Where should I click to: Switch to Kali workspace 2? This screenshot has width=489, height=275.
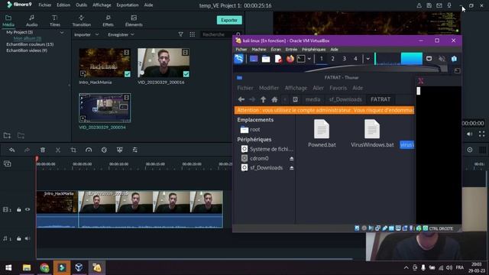[x=333, y=59]
